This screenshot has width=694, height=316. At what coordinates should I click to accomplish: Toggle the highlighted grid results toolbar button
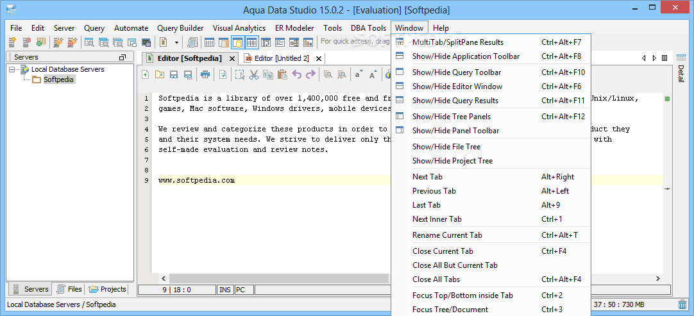[x=252, y=42]
